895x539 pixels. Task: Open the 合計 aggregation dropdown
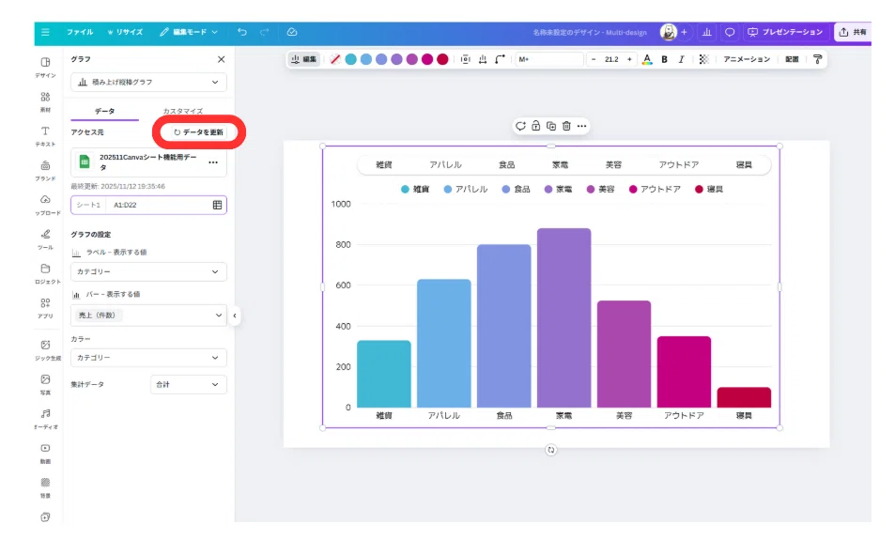tap(189, 384)
